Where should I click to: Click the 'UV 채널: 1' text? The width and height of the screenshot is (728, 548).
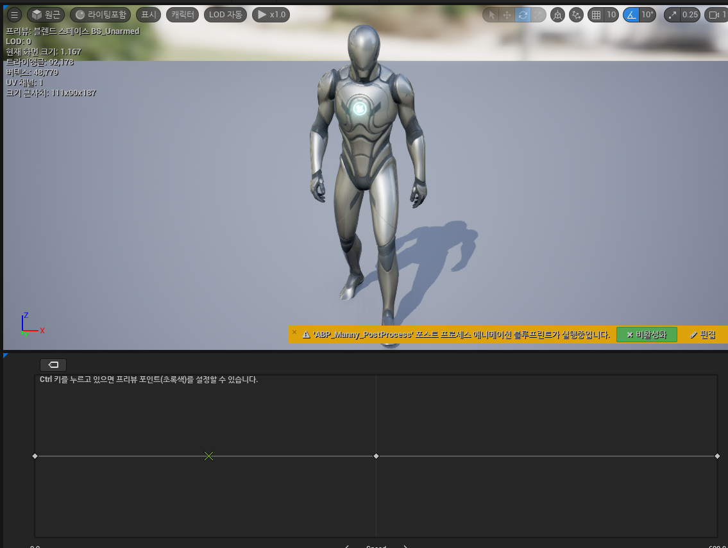point(24,83)
